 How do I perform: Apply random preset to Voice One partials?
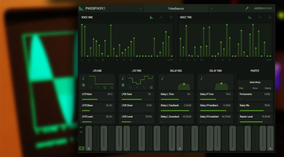103,60
